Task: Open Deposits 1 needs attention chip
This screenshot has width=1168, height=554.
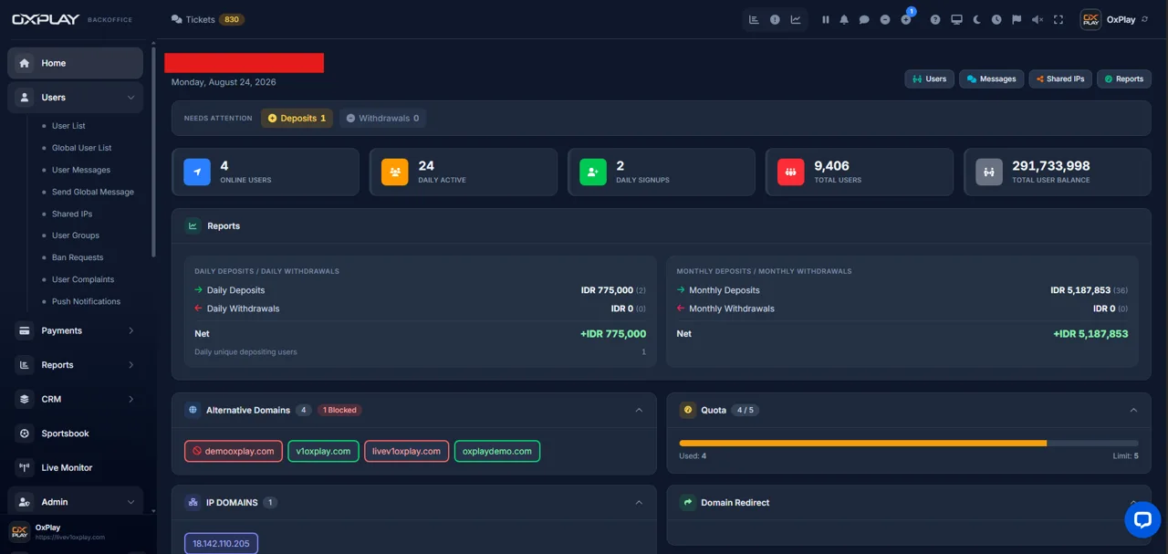Action: pyautogui.click(x=297, y=118)
